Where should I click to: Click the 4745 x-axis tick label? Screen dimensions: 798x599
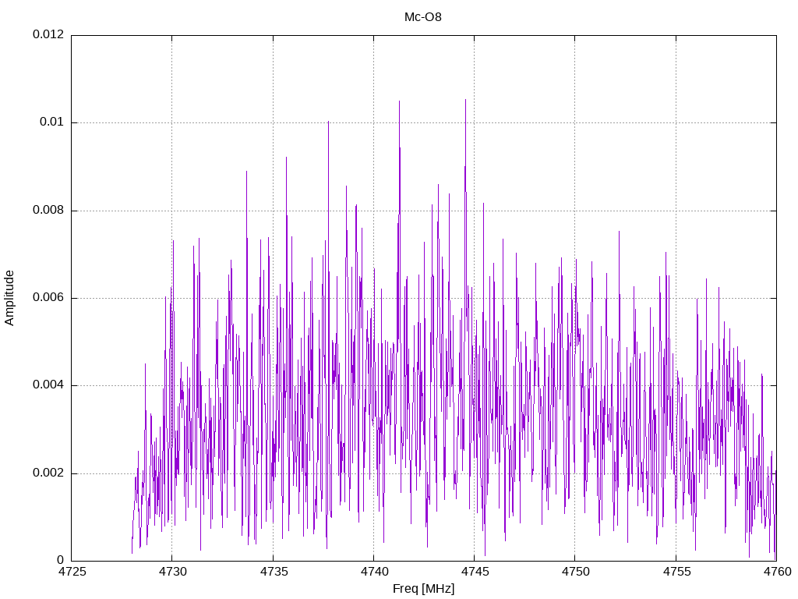pos(475,572)
